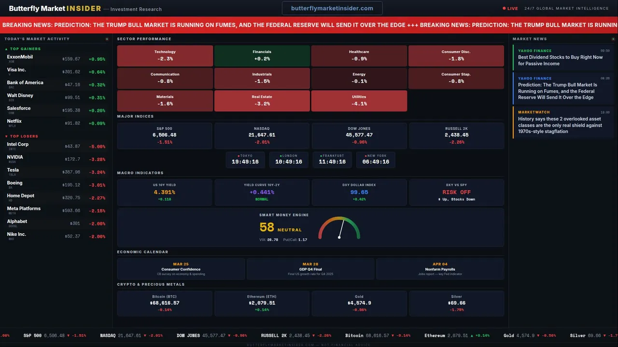Click the red Top Losers triangle icon
This screenshot has height=347, width=618.
6,136
